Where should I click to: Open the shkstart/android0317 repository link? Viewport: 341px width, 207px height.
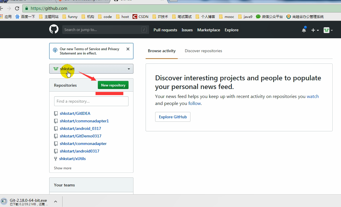(x=80, y=151)
